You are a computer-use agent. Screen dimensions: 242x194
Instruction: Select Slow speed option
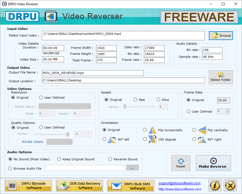pos(158,100)
